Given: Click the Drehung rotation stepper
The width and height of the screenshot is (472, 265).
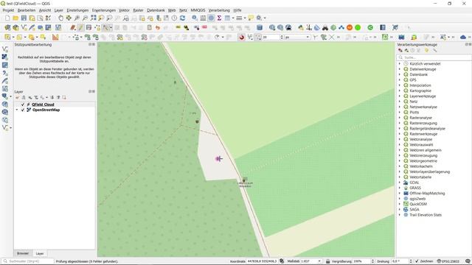Looking at the screenshot, I should coord(410,261).
